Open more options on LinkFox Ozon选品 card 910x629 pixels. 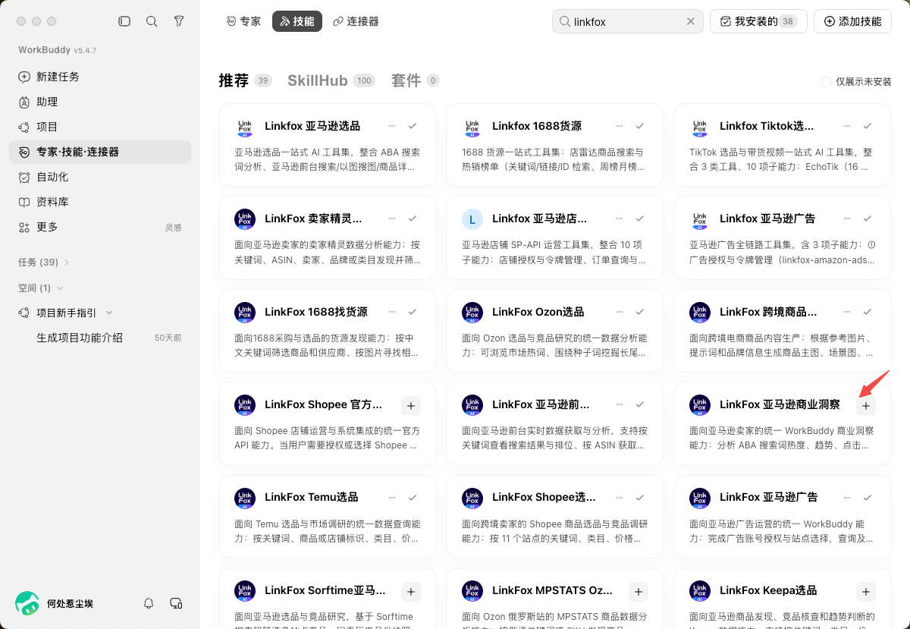point(620,312)
